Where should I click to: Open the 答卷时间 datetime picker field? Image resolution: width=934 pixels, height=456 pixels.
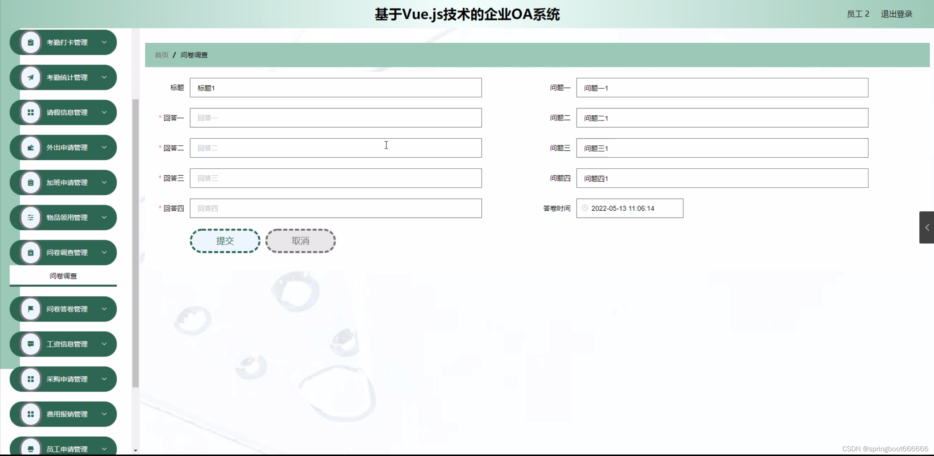pyautogui.click(x=630, y=208)
